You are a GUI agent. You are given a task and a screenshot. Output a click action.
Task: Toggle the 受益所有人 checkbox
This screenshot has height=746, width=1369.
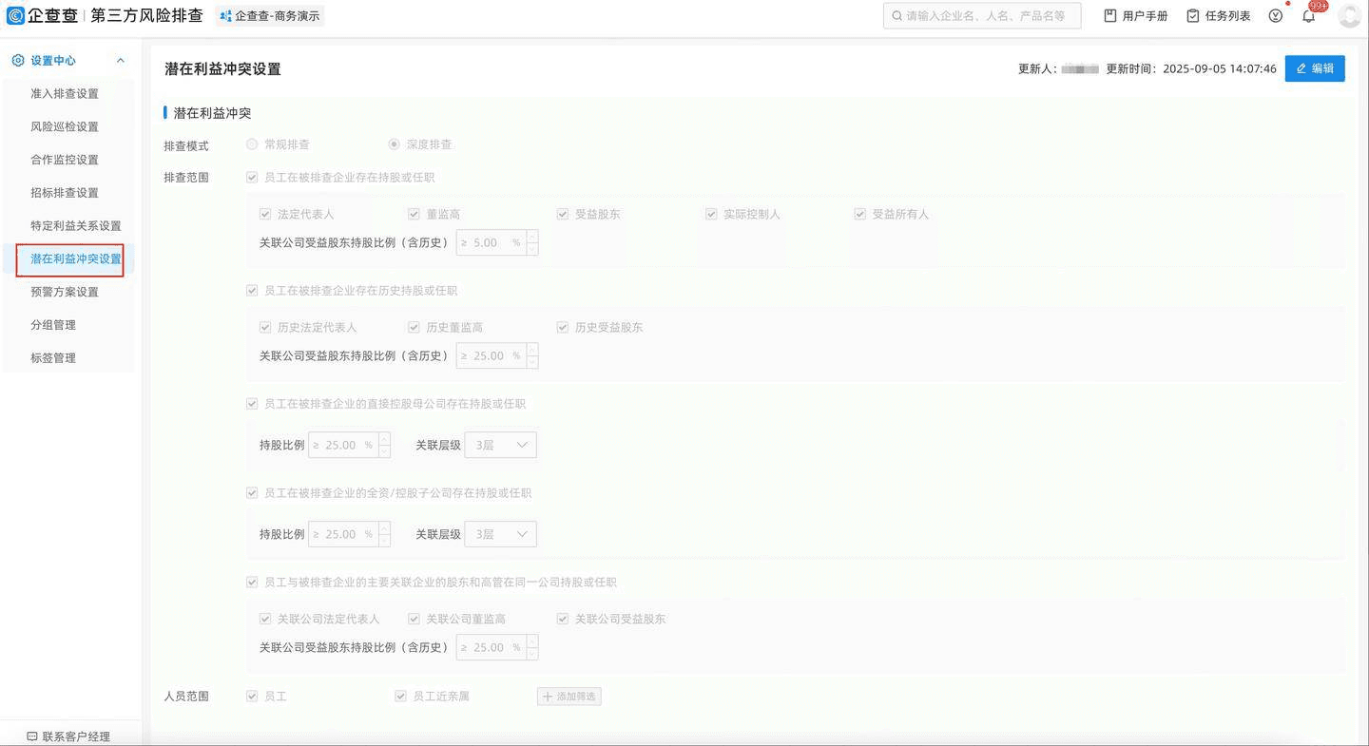[x=860, y=214]
